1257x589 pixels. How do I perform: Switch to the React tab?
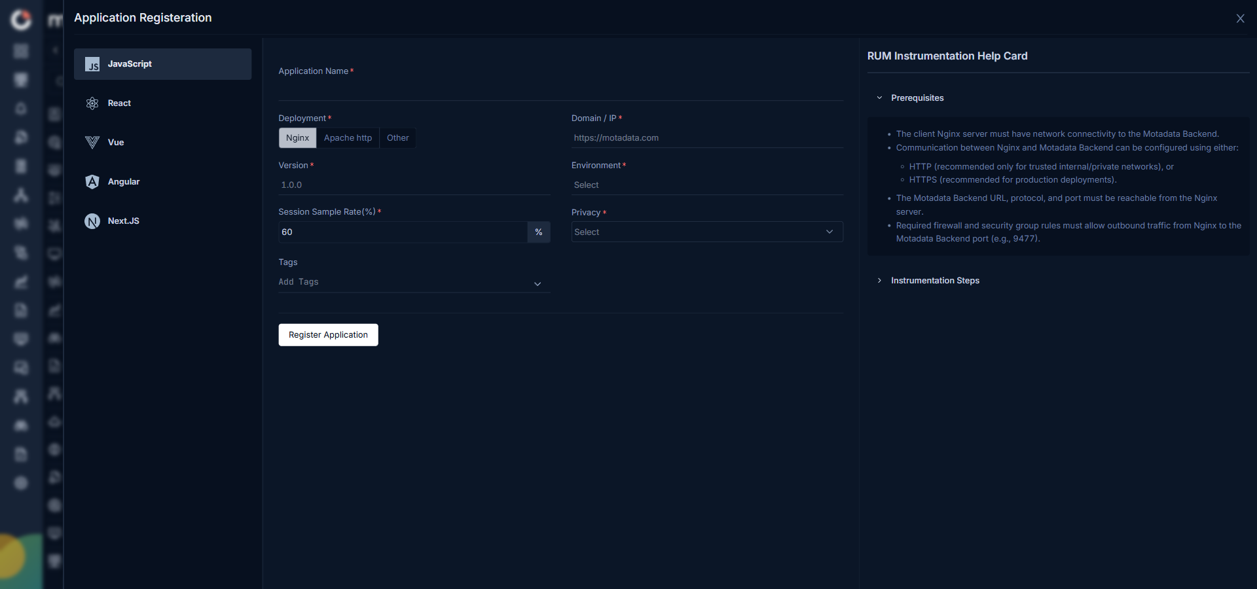tap(162, 103)
